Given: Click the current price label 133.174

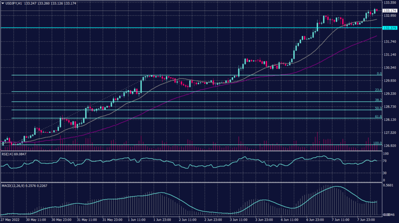Looking at the screenshot, I should [x=390, y=10].
